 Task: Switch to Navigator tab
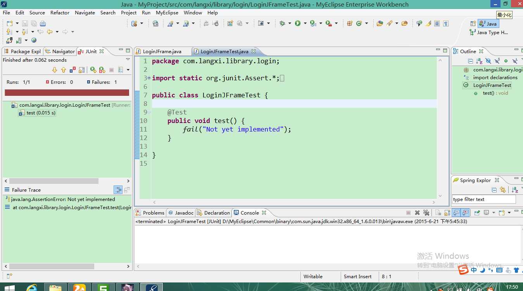pyautogui.click(x=60, y=51)
